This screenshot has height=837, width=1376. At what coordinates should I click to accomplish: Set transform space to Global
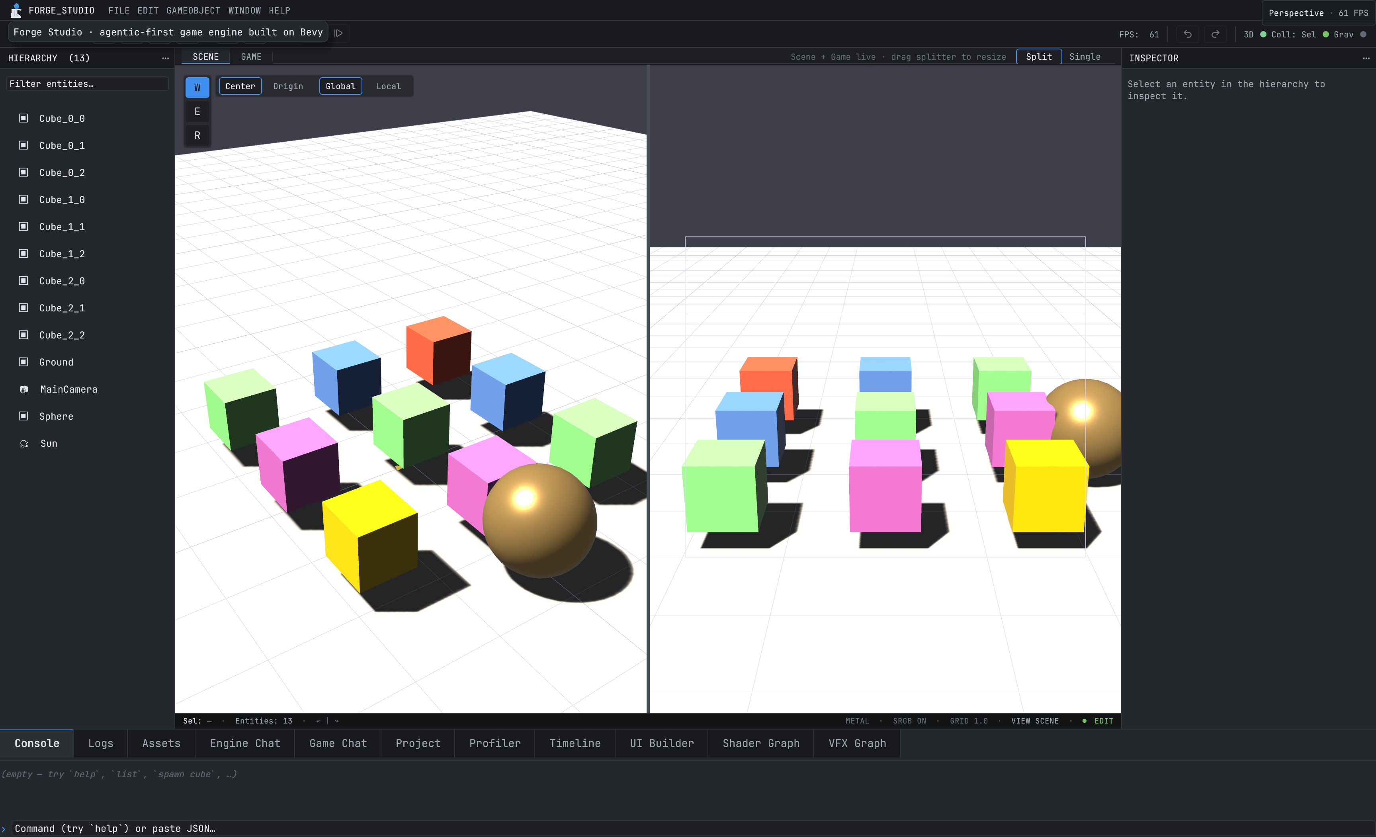(341, 86)
